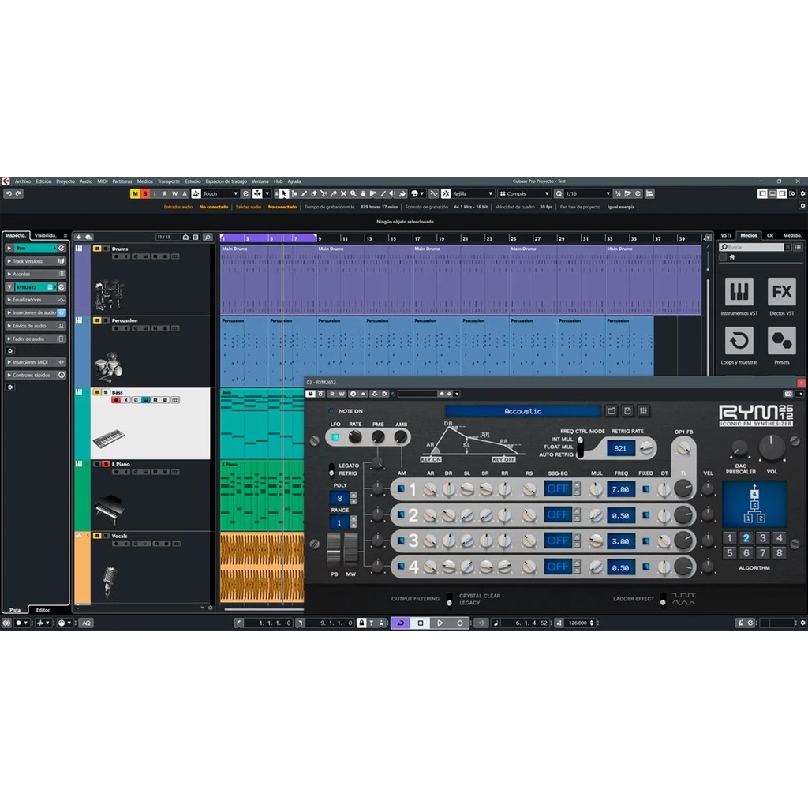
Task: Click the MW mod wheel
Action: [x=351, y=550]
